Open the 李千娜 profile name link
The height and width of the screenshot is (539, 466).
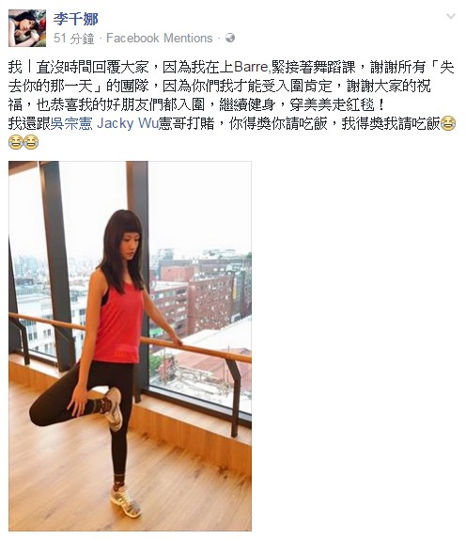pyautogui.click(x=75, y=19)
